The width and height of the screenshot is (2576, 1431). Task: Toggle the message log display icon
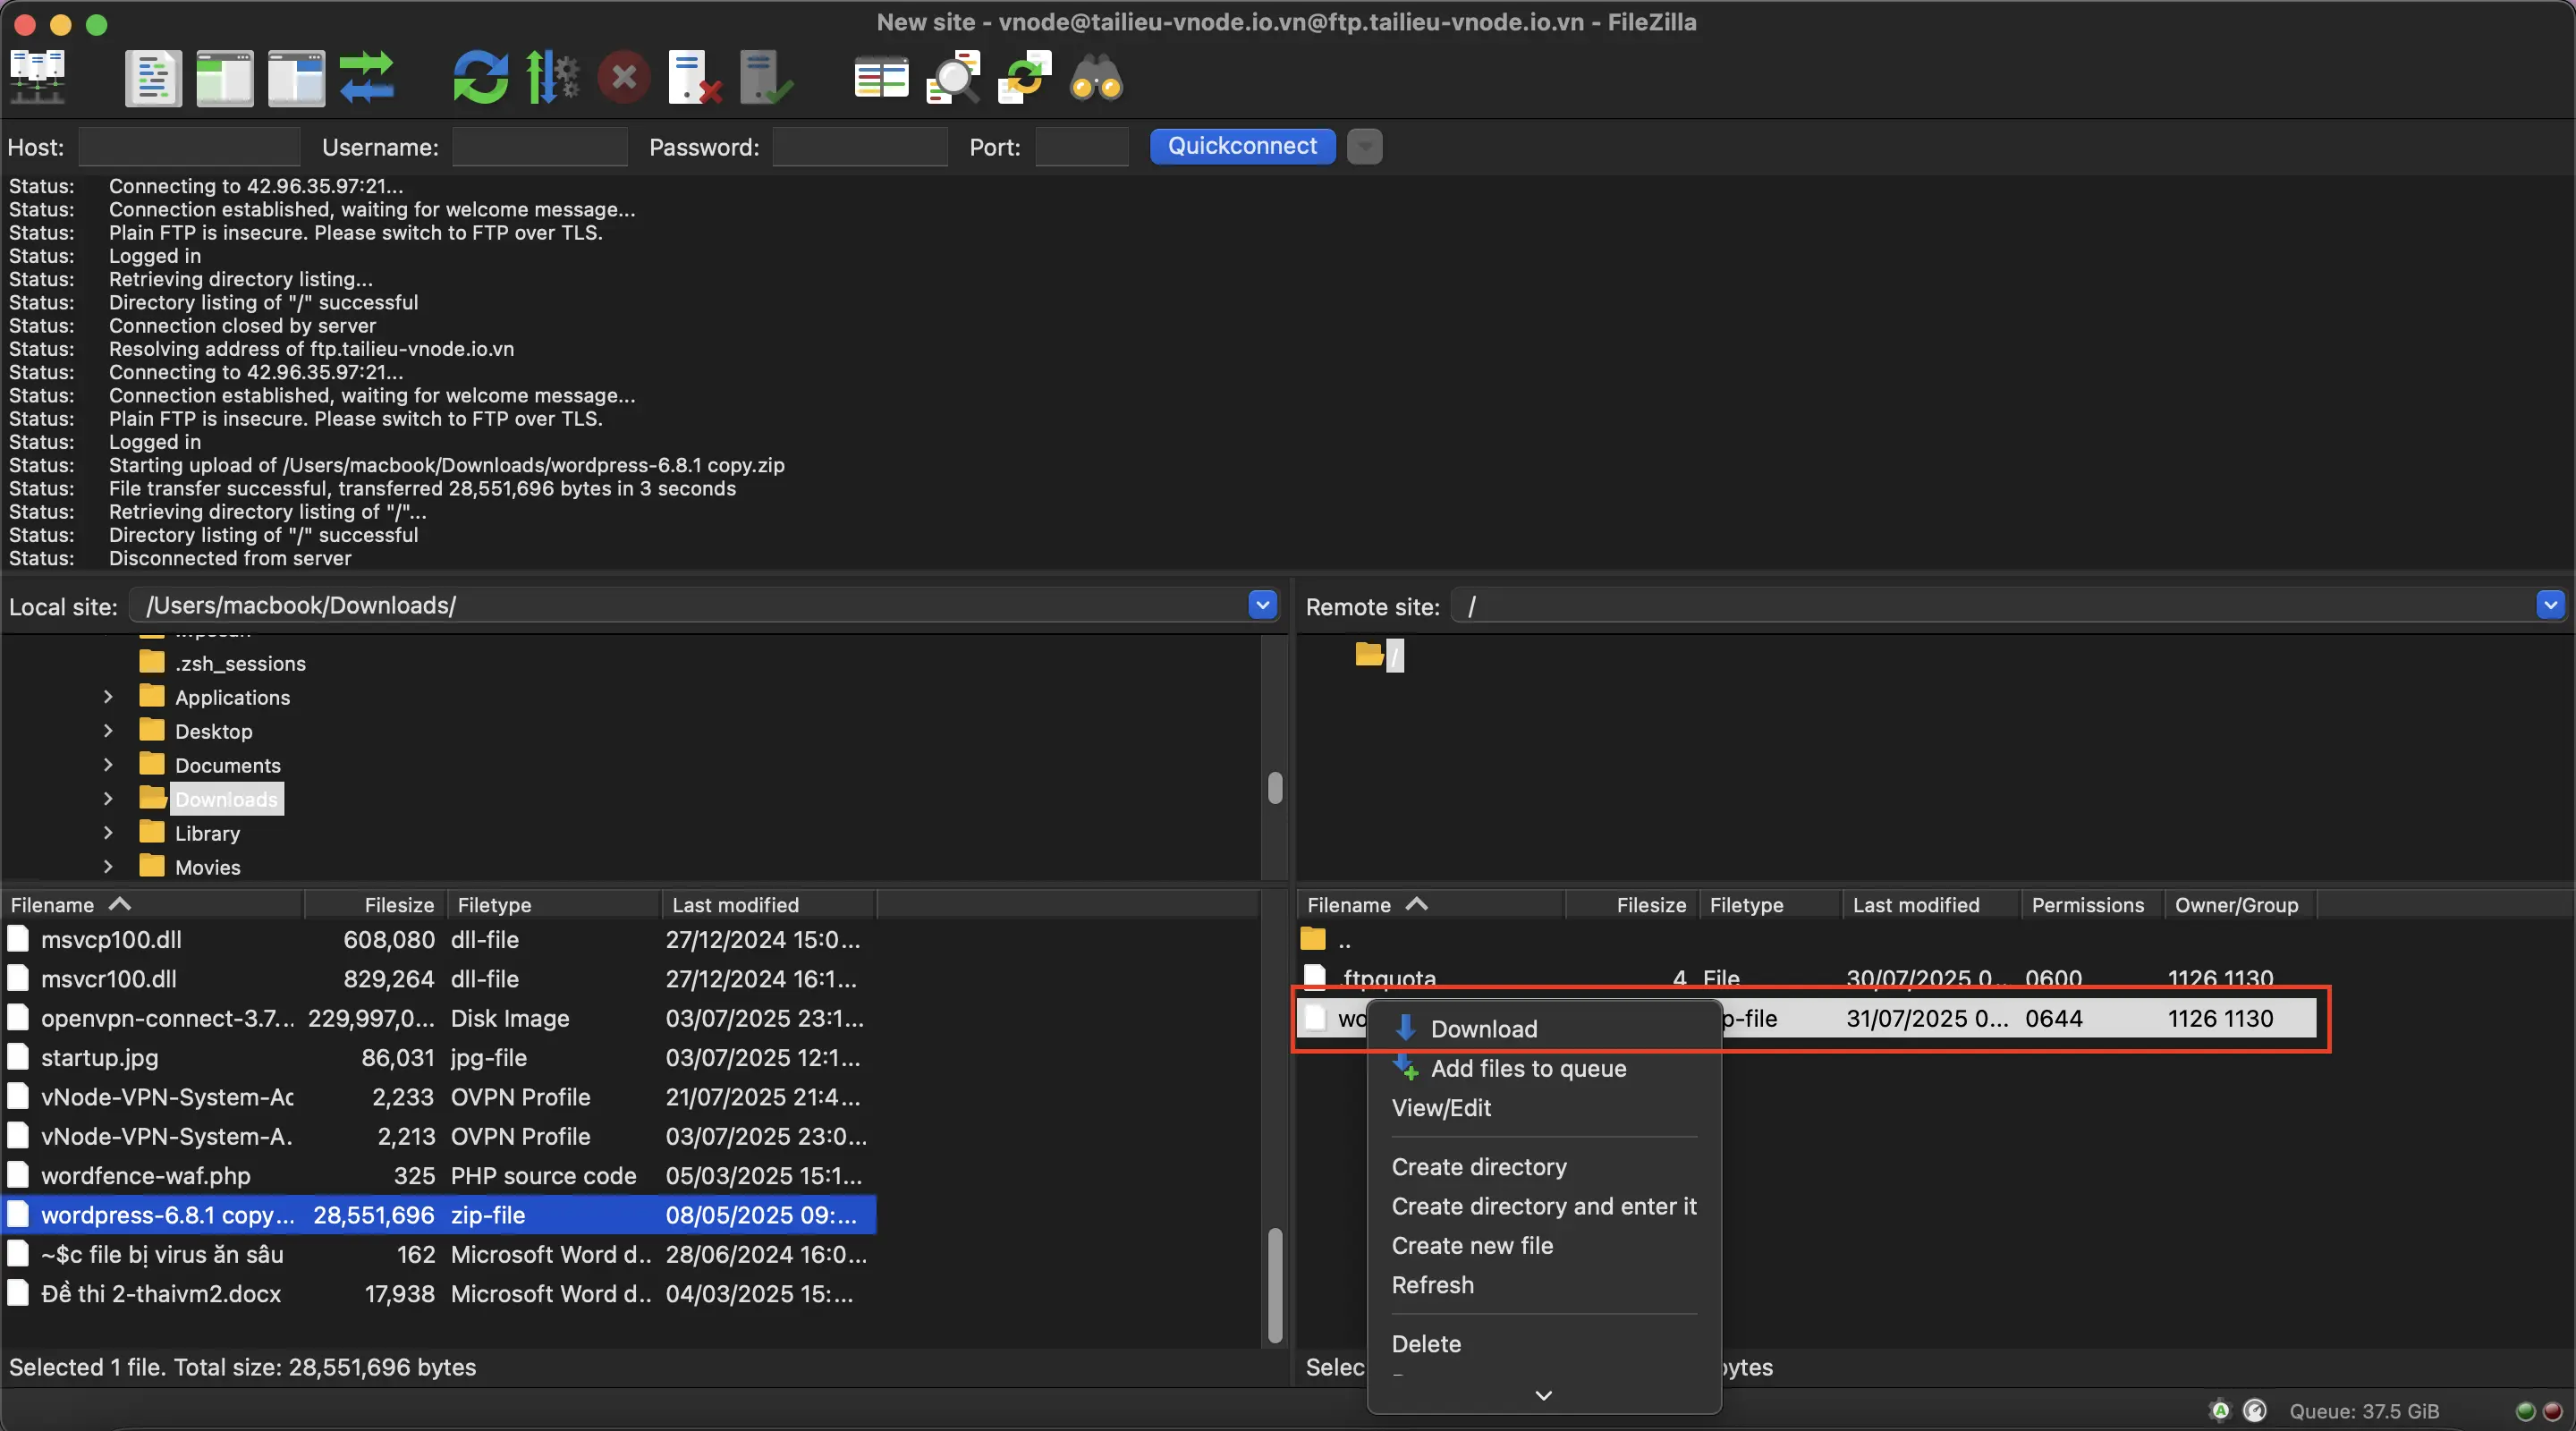tap(153, 77)
